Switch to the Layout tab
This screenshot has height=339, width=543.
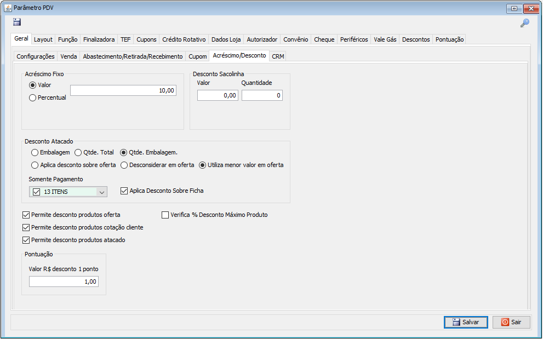tap(43, 39)
